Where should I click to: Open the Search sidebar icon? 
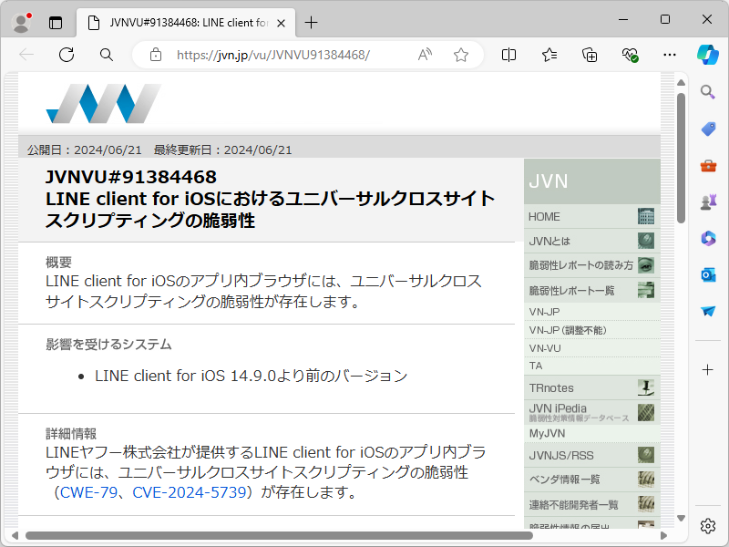[707, 91]
